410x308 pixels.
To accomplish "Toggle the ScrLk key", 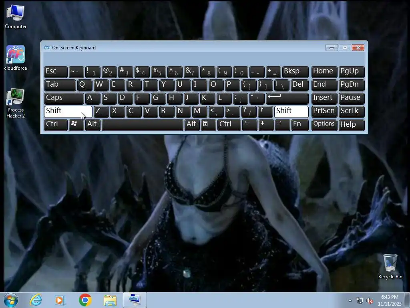I will click(x=352, y=111).
